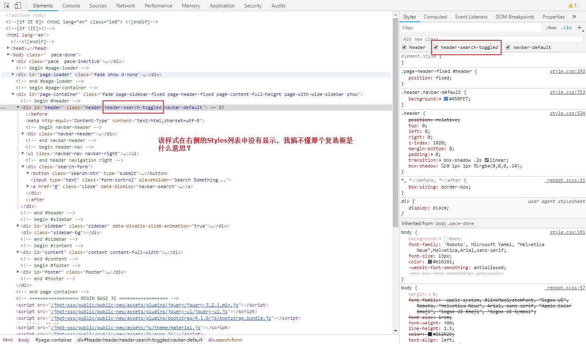This screenshot has width=586, height=344.
Task: Open the jquery-3.2.1.min.js script link
Action: point(144,305)
